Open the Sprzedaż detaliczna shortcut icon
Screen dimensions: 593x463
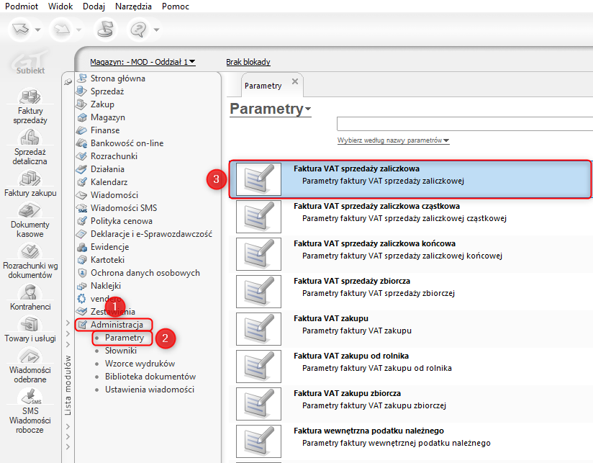30,137
